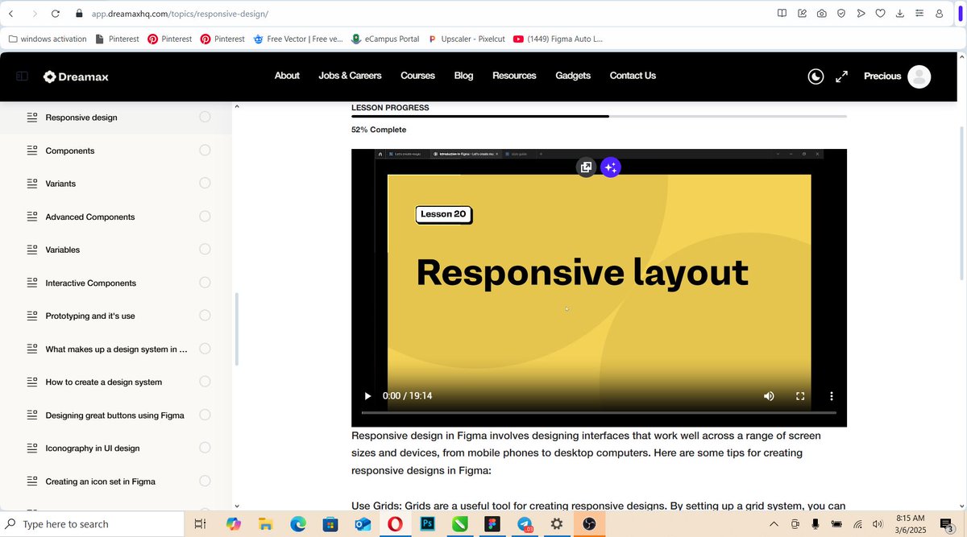Open How to create a design system lesson
This screenshot has height=537, width=967.
(x=104, y=382)
